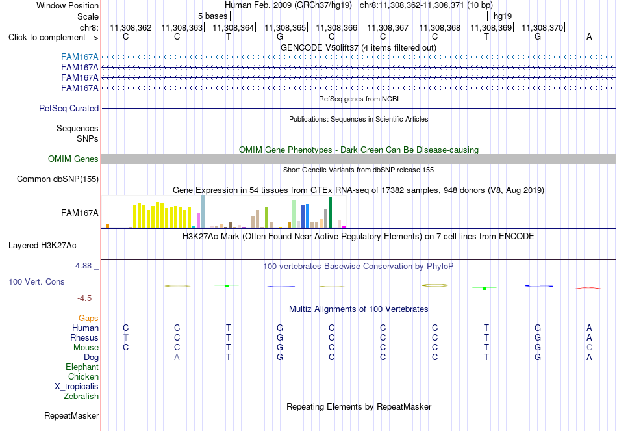Open 'GENCODE V50lift37 (4 items filtered out)' track title
The height and width of the screenshot is (431, 617).
pyautogui.click(x=358, y=47)
